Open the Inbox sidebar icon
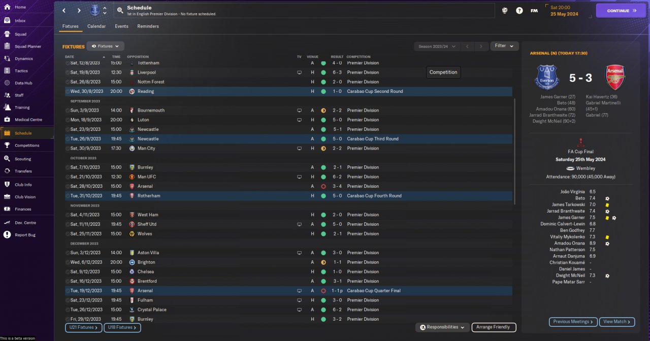Viewport: 650px width, 341px height. click(x=7, y=21)
